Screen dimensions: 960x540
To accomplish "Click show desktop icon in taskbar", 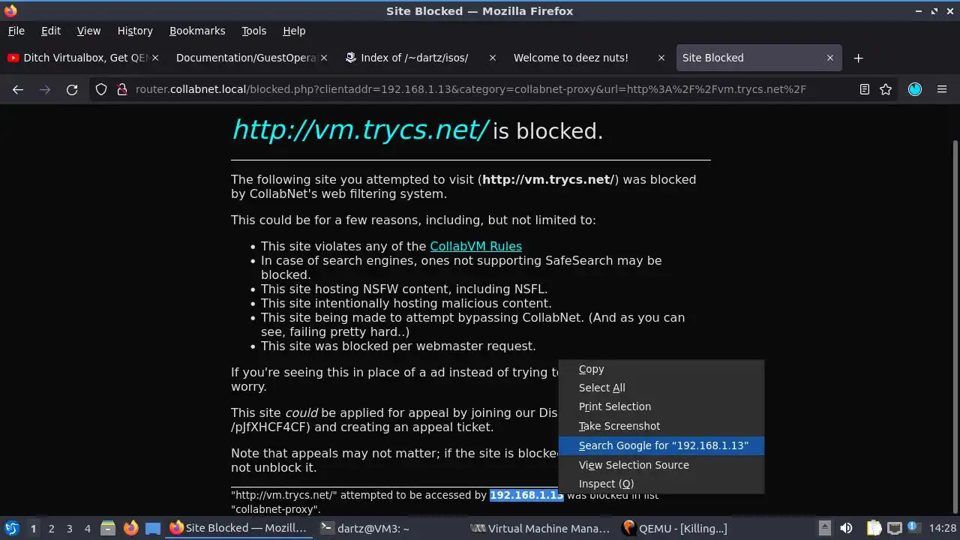I will tap(153, 528).
